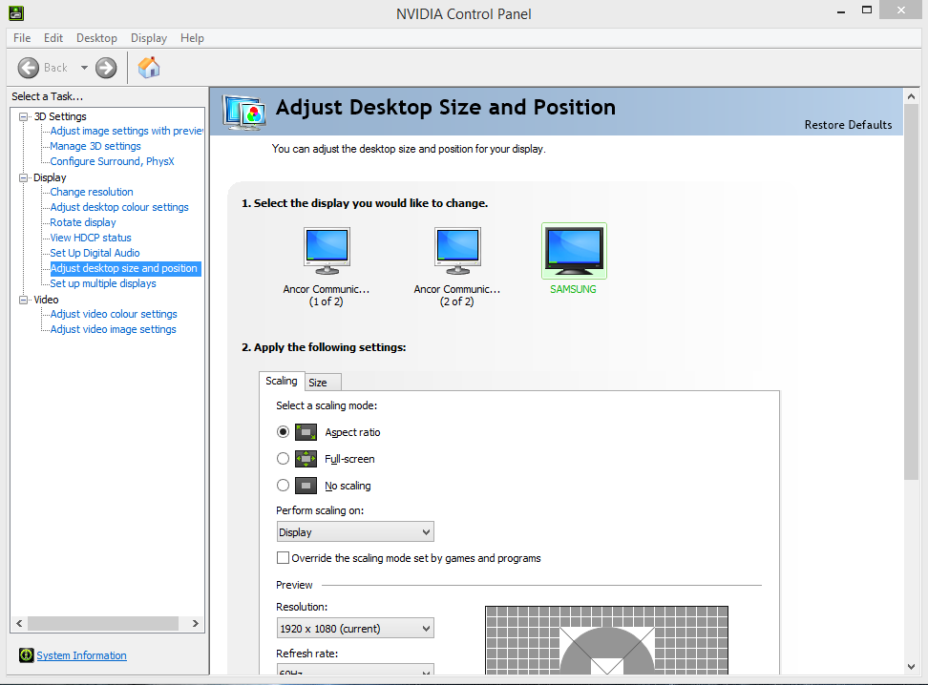Image resolution: width=928 pixels, height=685 pixels.
Task: Click the Back arrow button
Action: (x=29, y=68)
